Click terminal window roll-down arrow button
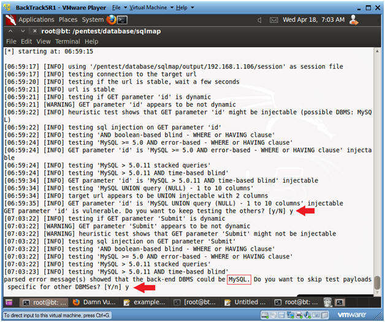The image size is (385, 322). (x=23, y=31)
